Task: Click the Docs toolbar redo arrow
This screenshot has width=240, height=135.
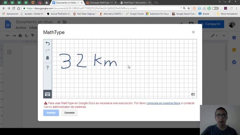Action: (14, 36)
